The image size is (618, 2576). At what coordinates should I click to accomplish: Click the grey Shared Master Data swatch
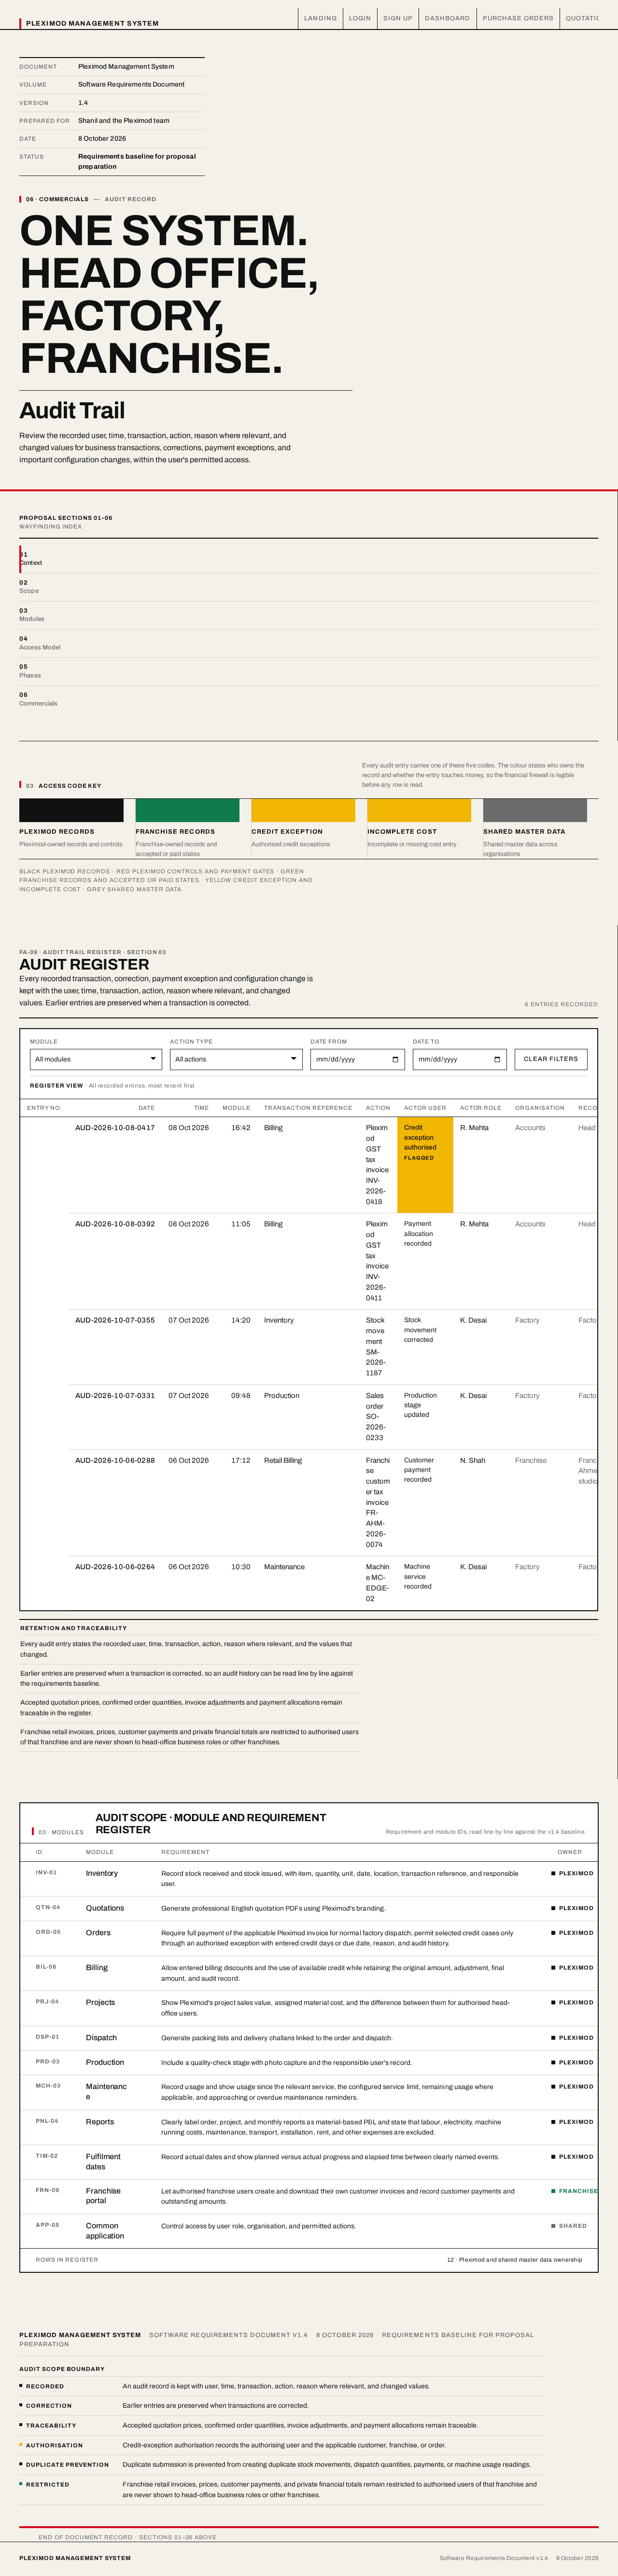[535, 810]
